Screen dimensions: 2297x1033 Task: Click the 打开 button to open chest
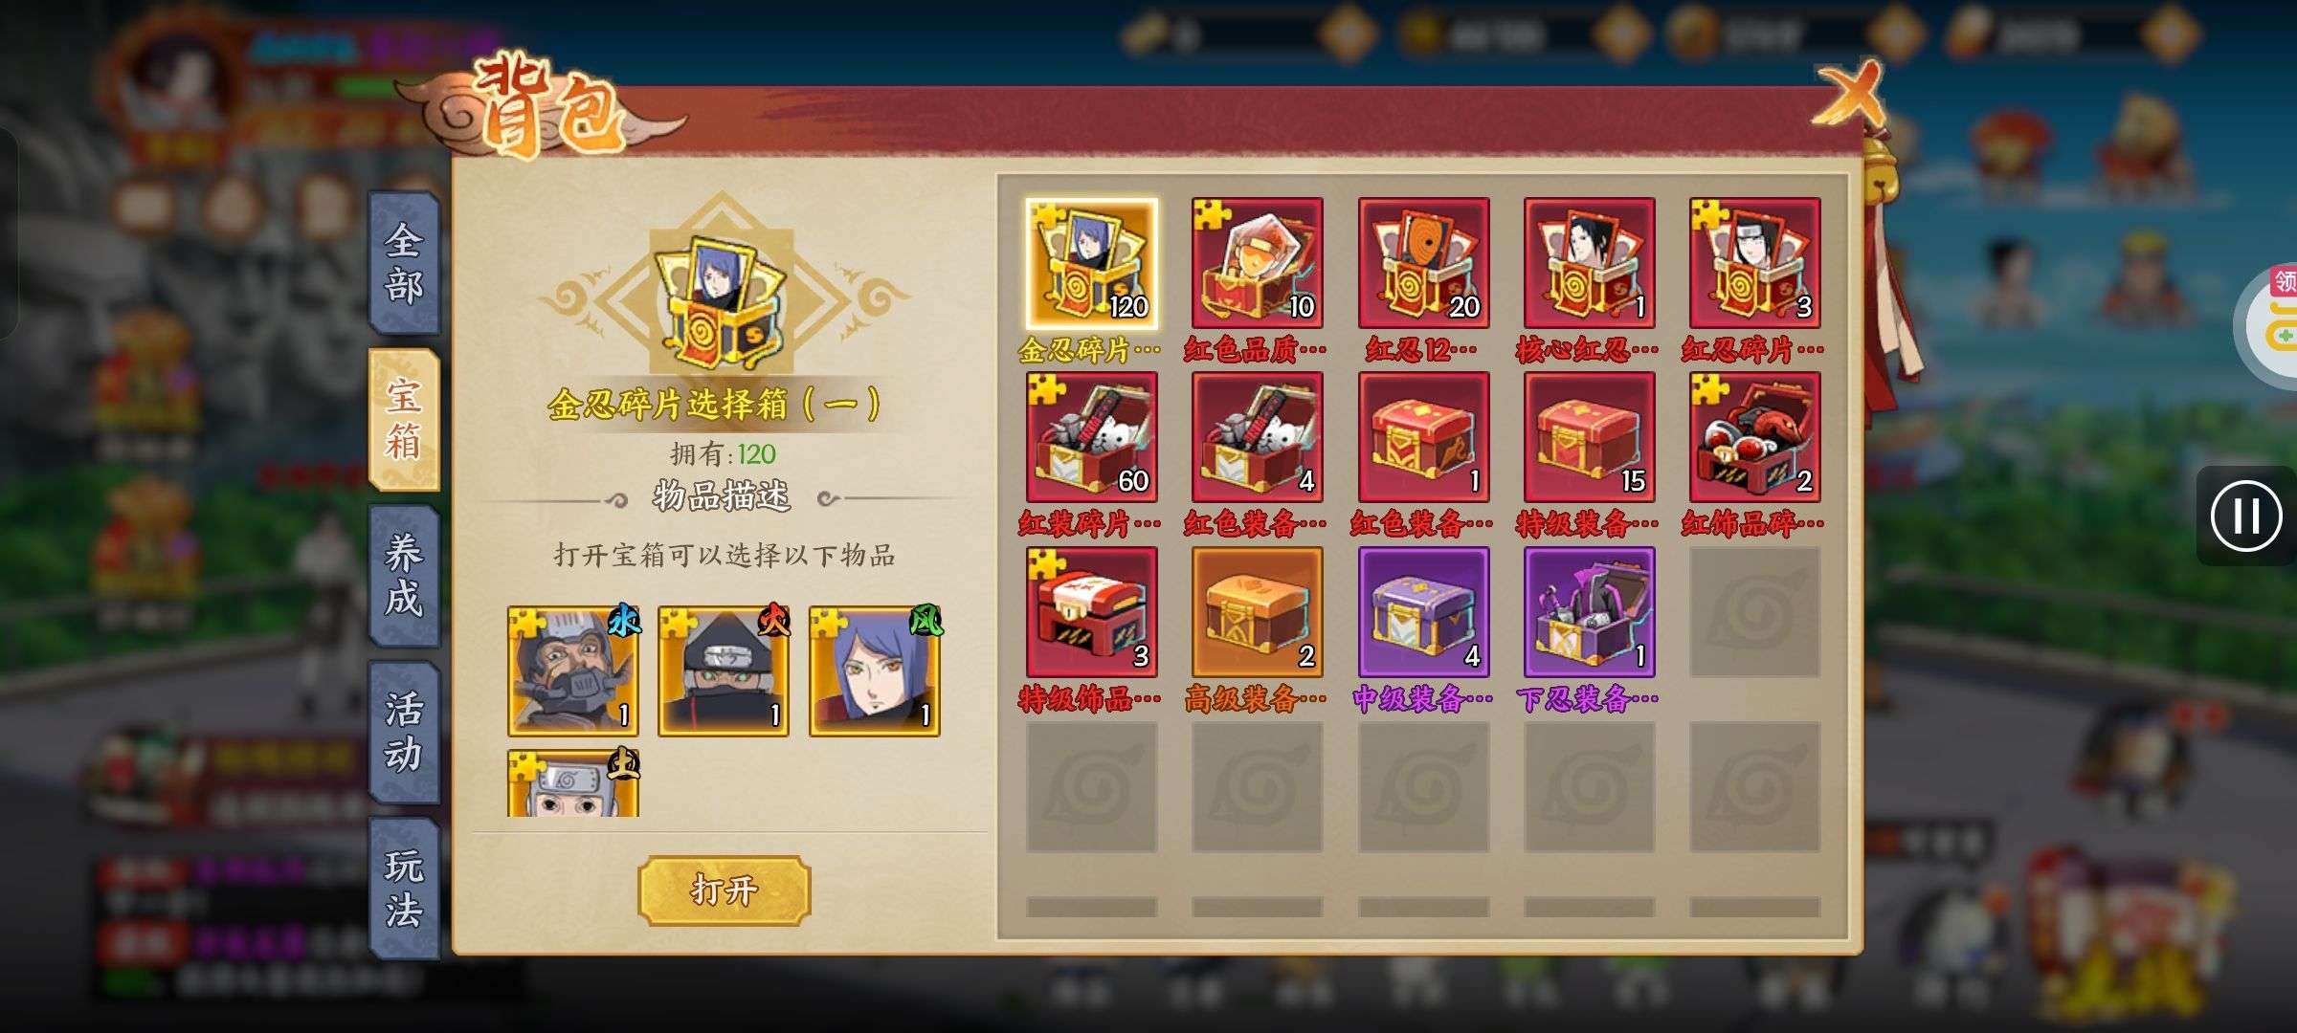725,890
